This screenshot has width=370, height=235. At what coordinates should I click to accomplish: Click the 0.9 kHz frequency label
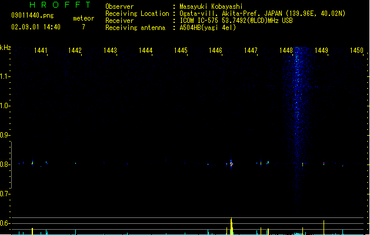(x=4, y=135)
